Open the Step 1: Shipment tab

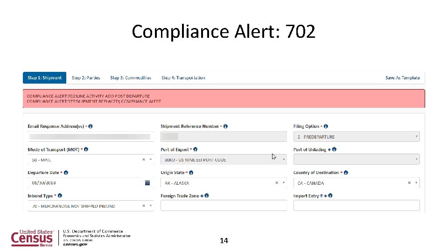(x=45, y=78)
